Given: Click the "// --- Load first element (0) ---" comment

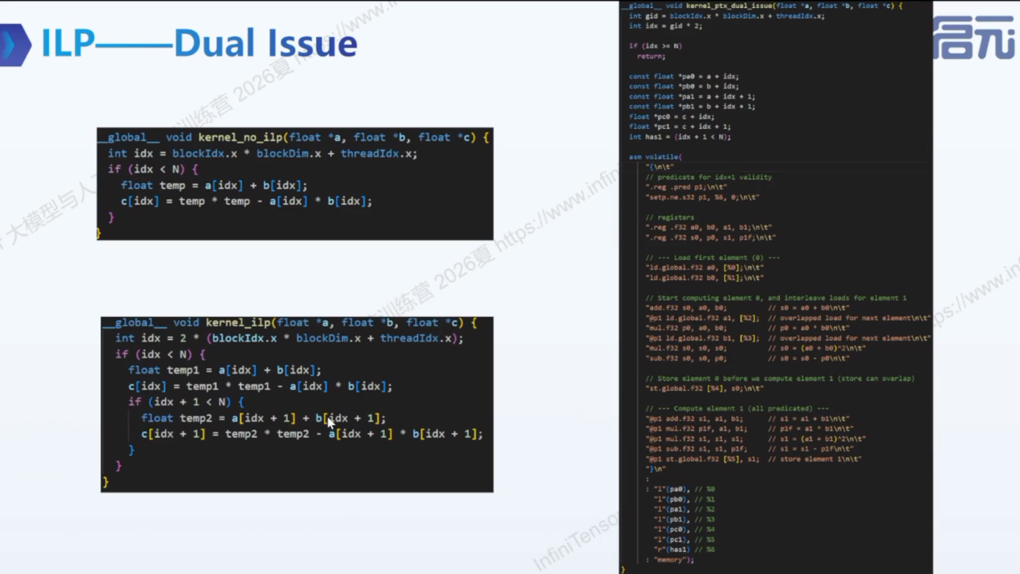Looking at the screenshot, I should click(x=712, y=257).
